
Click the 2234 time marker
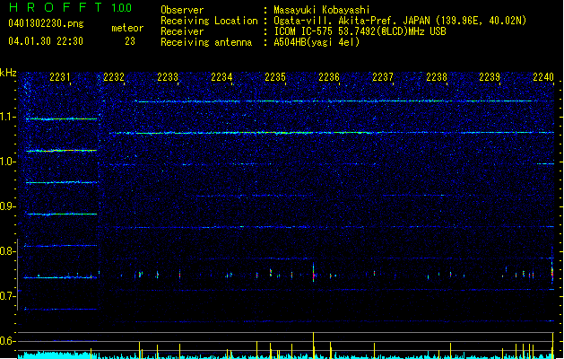221,77
